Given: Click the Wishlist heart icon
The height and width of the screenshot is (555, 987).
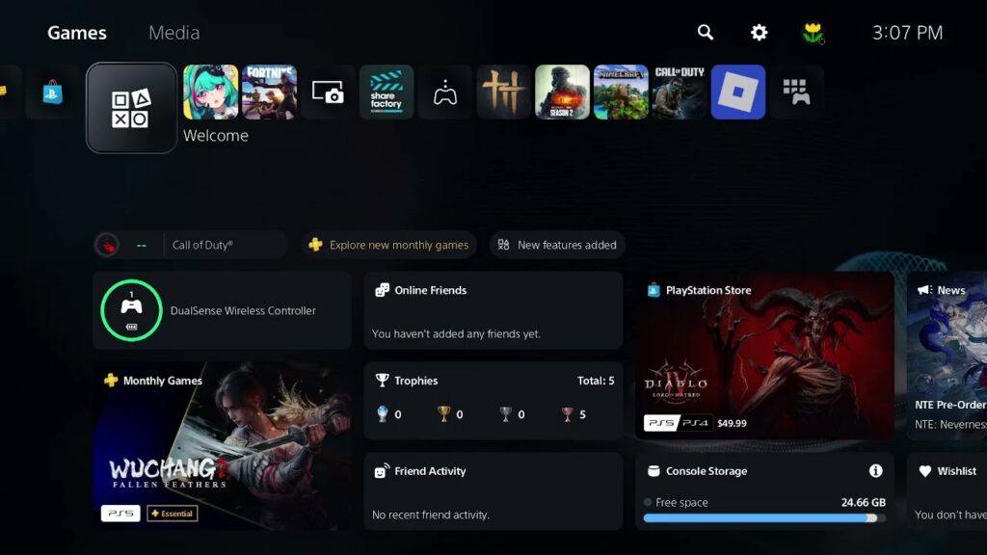Looking at the screenshot, I should click(x=924, y=470).
